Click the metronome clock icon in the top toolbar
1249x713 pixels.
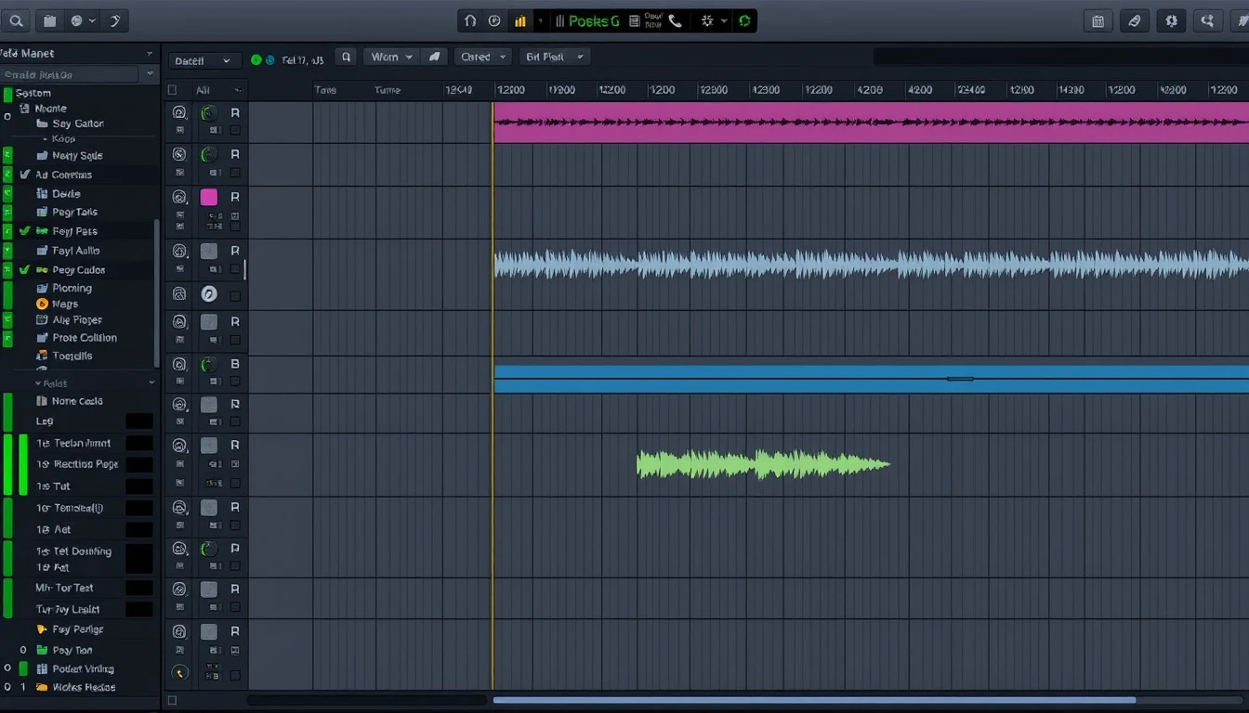494,20
